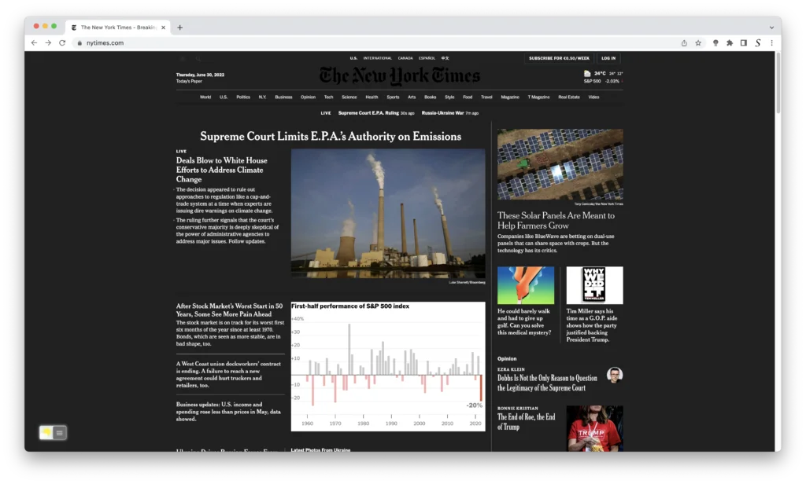
Task: Open These Solar Panels Are Meant headline
Action: click(556, 221)
